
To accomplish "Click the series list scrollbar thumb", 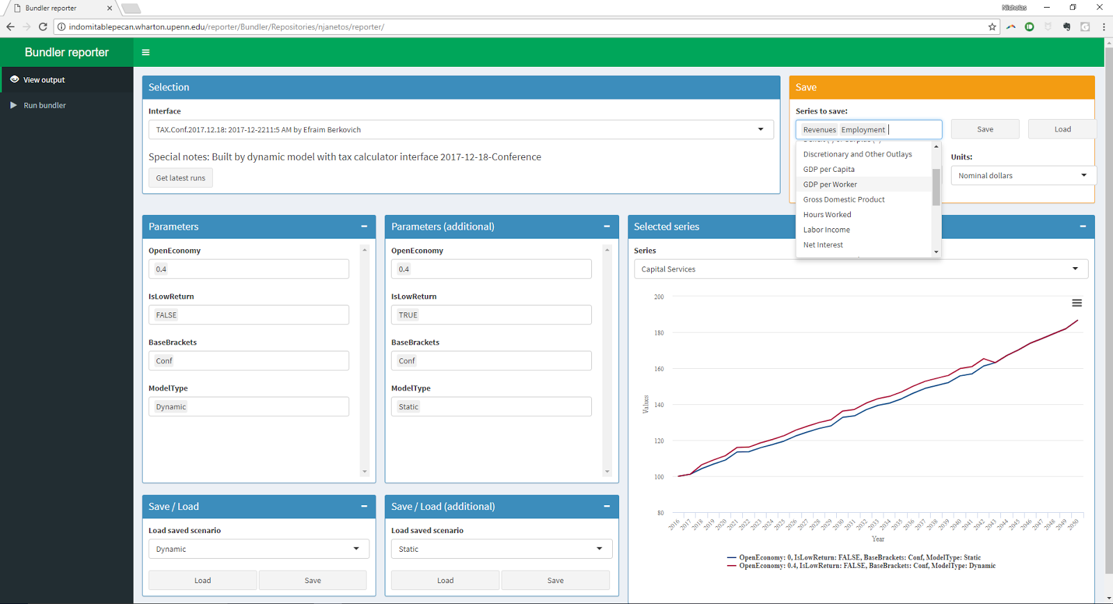I will pos(936,187).
